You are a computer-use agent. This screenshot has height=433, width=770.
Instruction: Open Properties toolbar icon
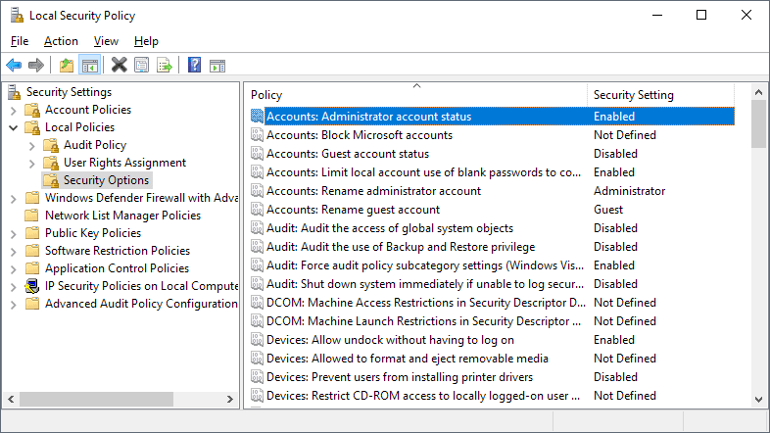coord(141,65)
